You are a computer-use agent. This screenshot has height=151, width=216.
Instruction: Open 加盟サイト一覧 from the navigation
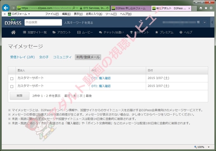coord(35,32)
